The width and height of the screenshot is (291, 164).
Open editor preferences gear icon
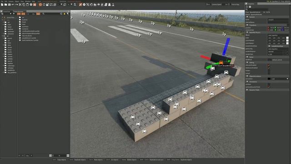(31, 5)
